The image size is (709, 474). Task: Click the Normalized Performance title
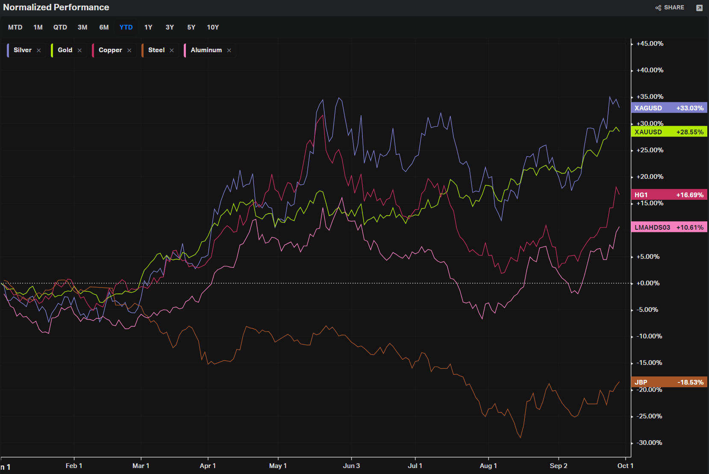(56, 7)
